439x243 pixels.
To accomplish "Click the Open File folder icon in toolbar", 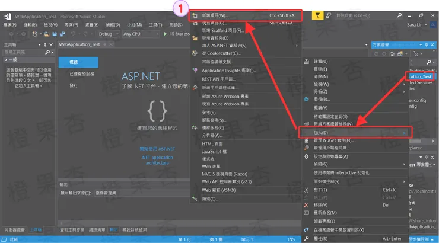I will click(x=47, y=34).
